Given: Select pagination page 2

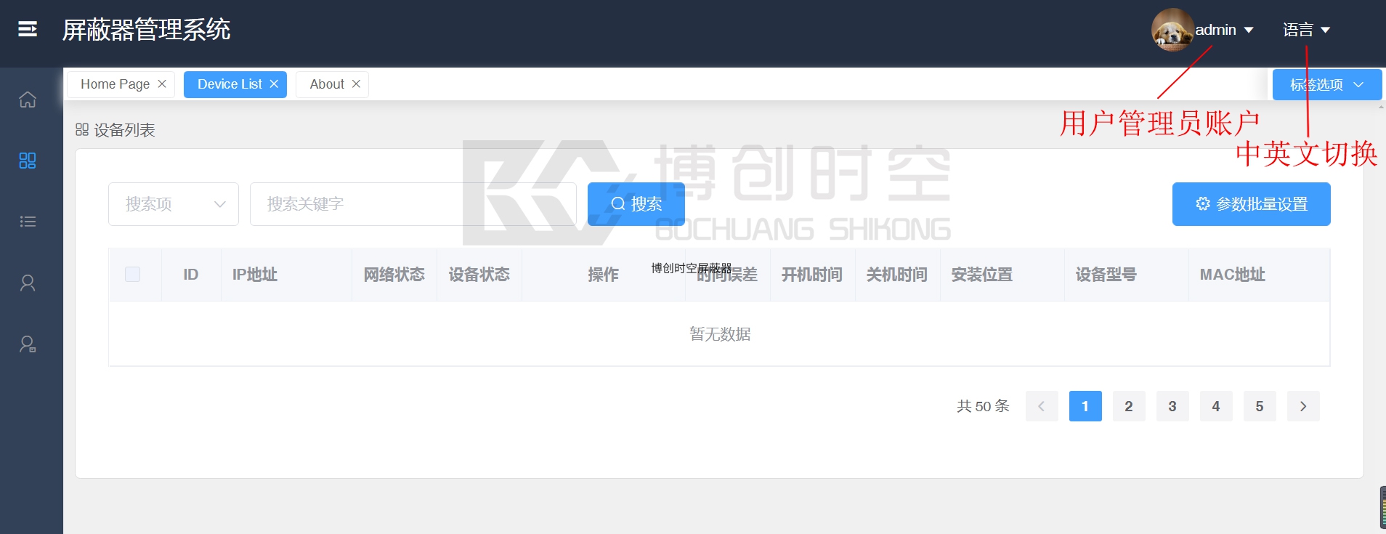Looking at the screenshot, I should pyautogui.click(x=1129, y=406).
